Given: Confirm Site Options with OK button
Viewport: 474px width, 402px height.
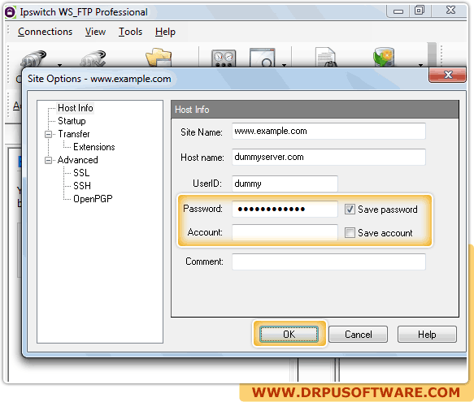Looking at the screenshot, I should tap(289, 335).
